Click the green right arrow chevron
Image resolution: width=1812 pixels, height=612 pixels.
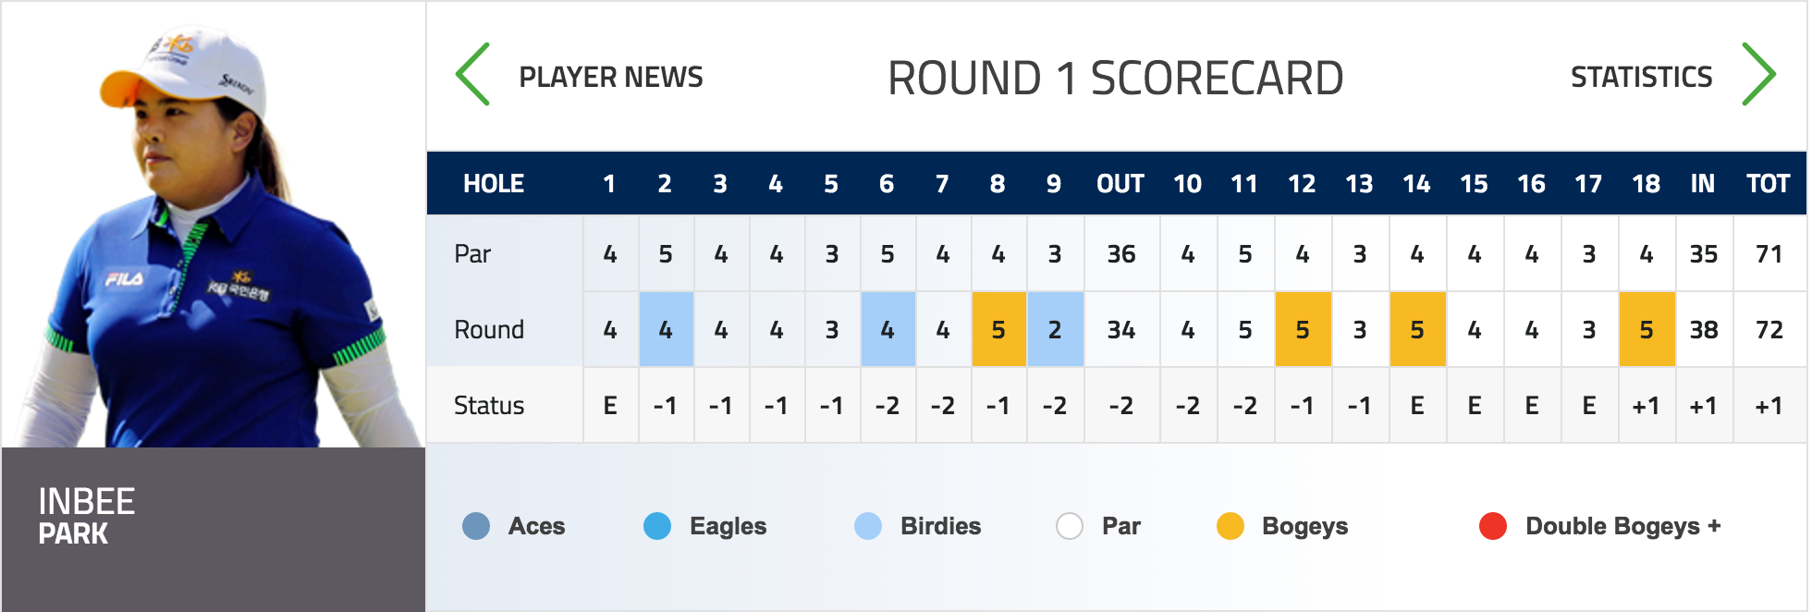pos(1758,74)
